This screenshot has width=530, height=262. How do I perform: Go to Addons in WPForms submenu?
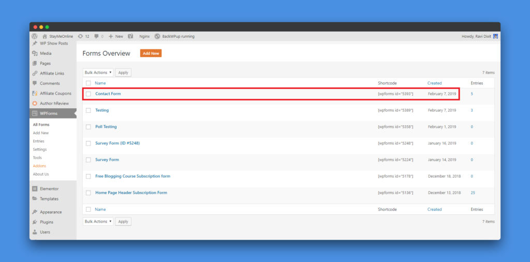pos(40,166)
